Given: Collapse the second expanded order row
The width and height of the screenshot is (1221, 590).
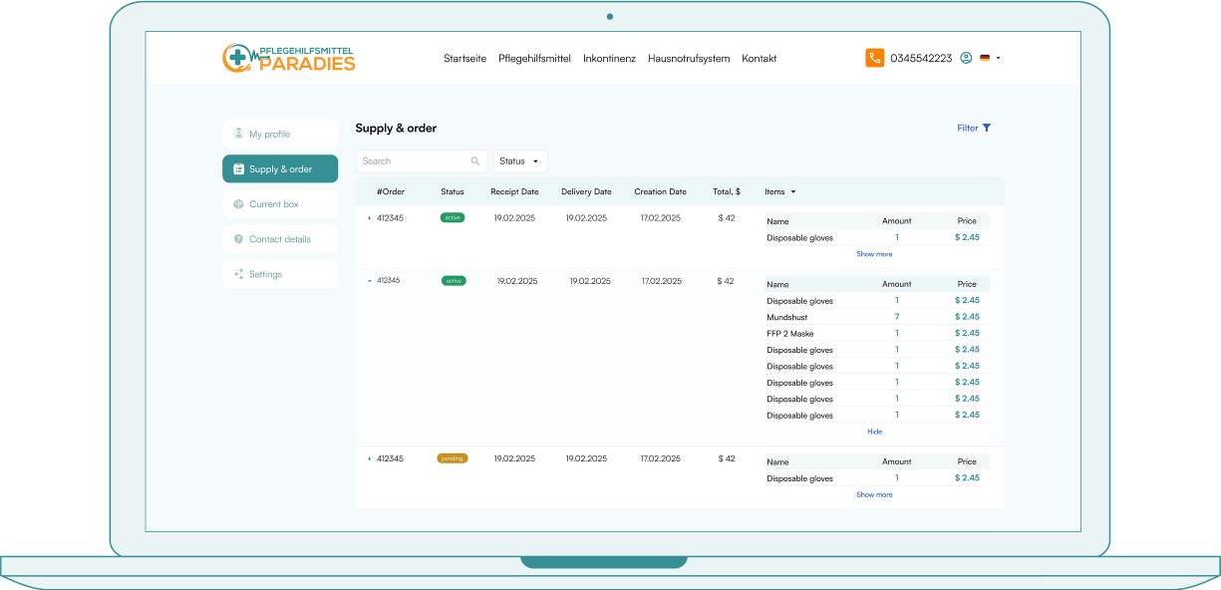Looking at the screenshot, I should point(369,281).
